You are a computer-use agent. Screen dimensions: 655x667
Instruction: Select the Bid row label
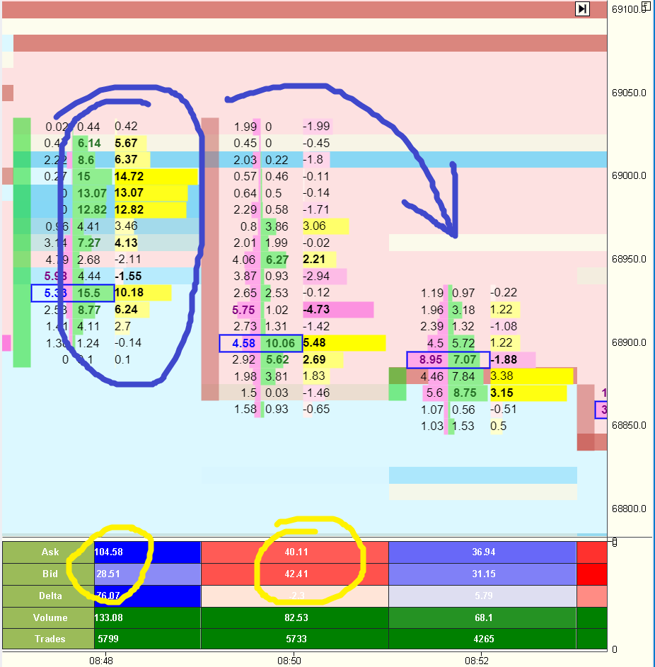pyautogui.click(x=50, y=574)
